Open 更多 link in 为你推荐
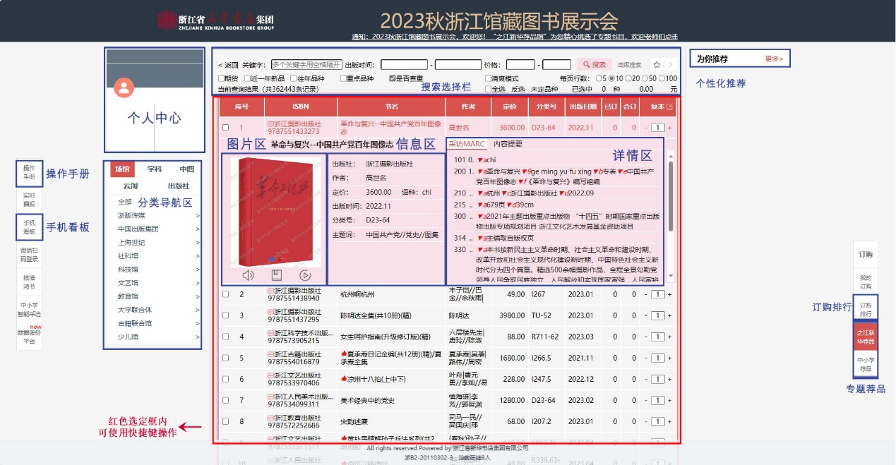The height and width of the screenshot is (465, 896). (775, 59)
